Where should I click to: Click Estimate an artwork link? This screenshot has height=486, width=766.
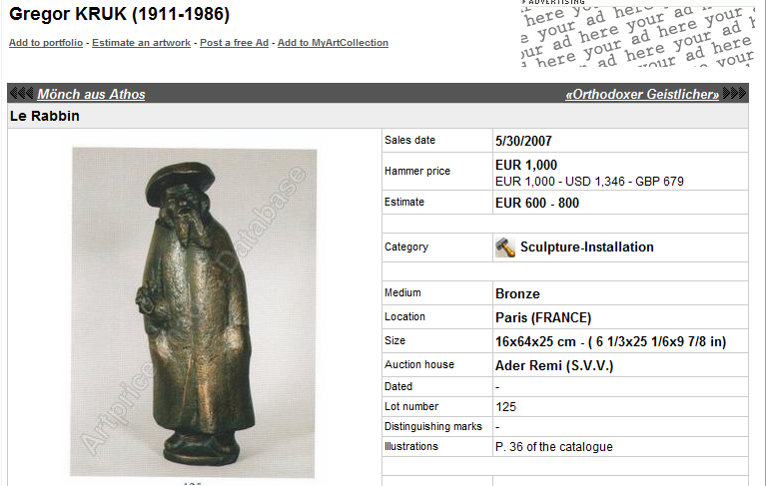[141, 43]
